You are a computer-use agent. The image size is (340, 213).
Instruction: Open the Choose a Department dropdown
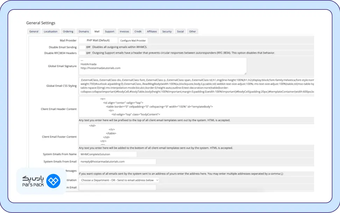click(119, 180)
